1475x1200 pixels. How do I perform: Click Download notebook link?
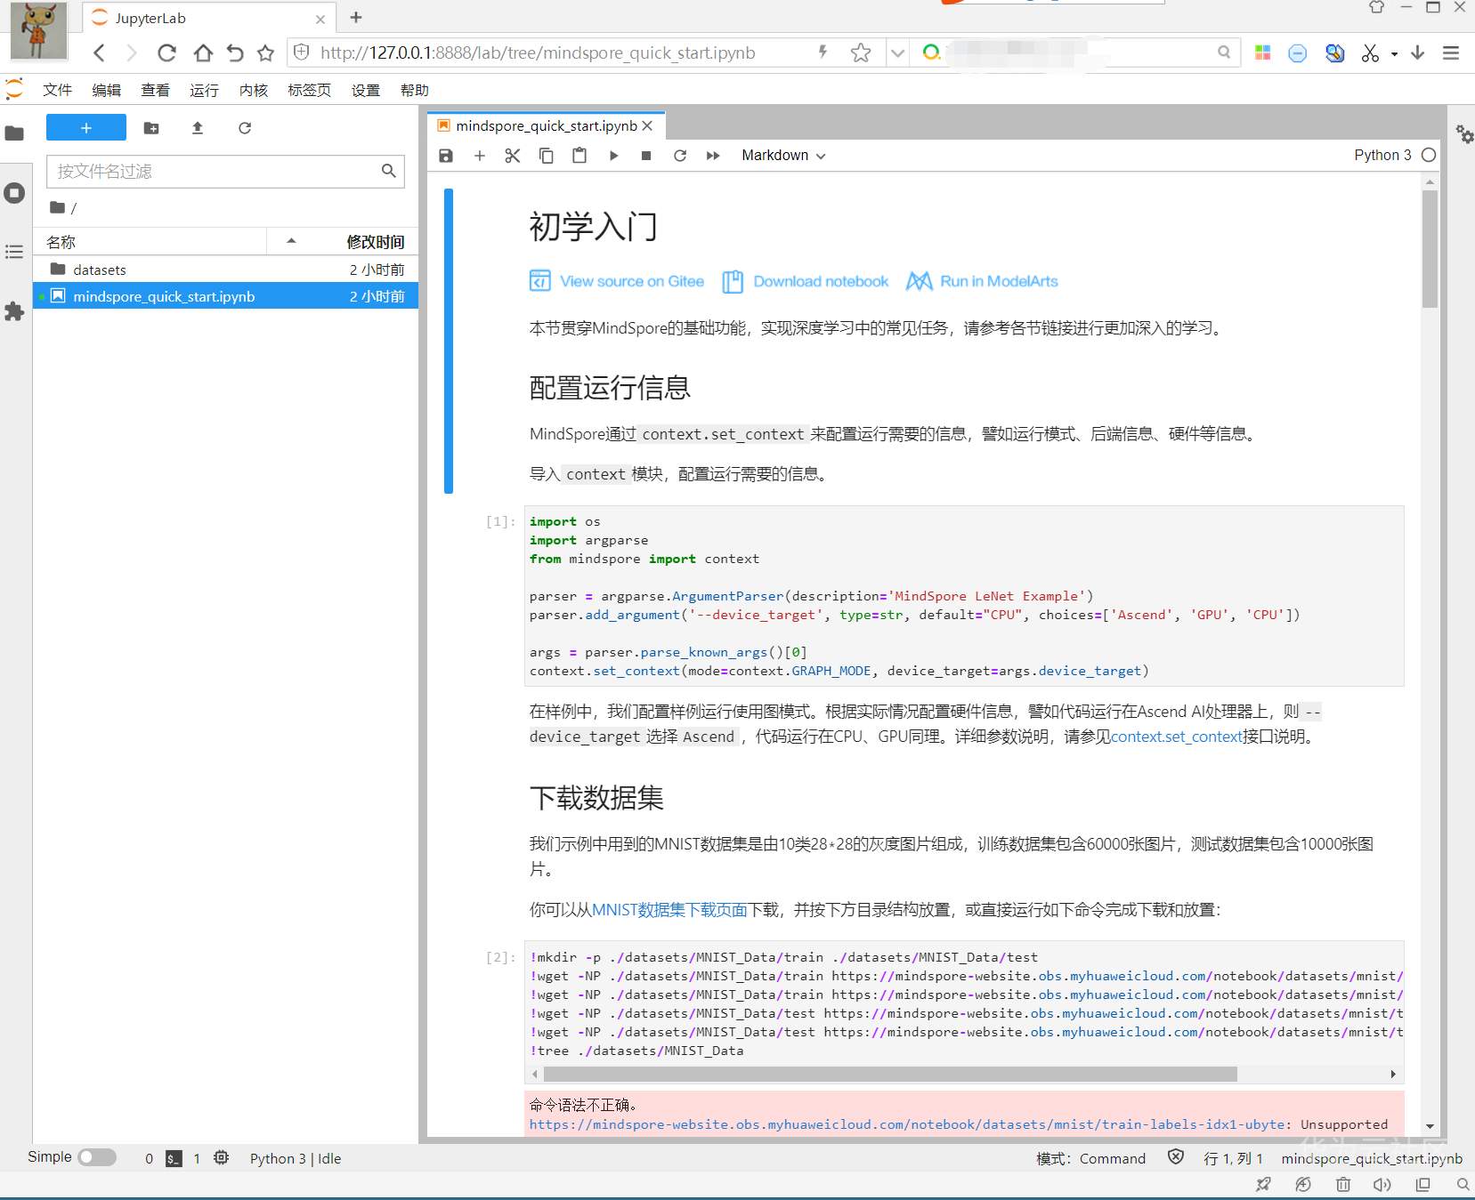[x=806, y=281]
